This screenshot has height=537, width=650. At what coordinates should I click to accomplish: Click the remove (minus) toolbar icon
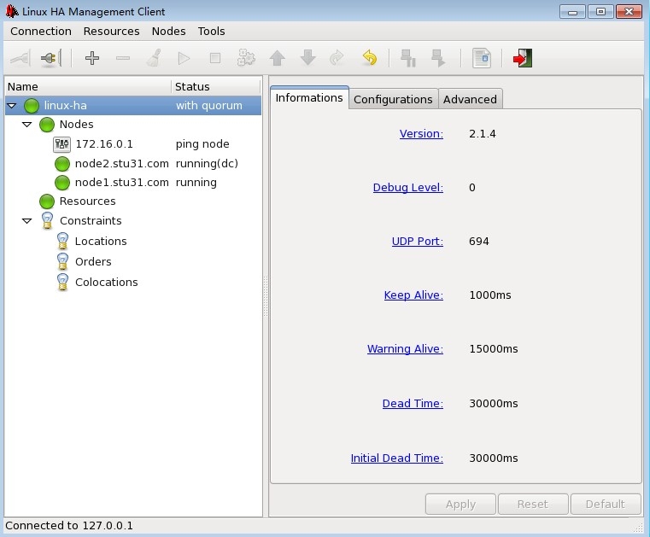click(123, 58)
